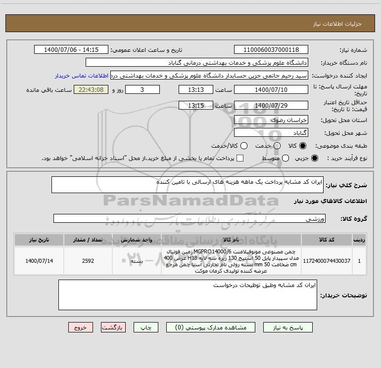Click the تعداد / مقدار column header
Viewport: 381px width, 368px height.
point(88,240)
